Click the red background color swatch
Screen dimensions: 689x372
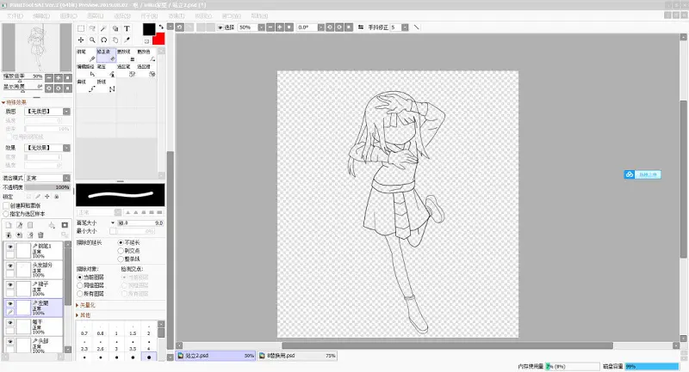(x=158, y=38)
